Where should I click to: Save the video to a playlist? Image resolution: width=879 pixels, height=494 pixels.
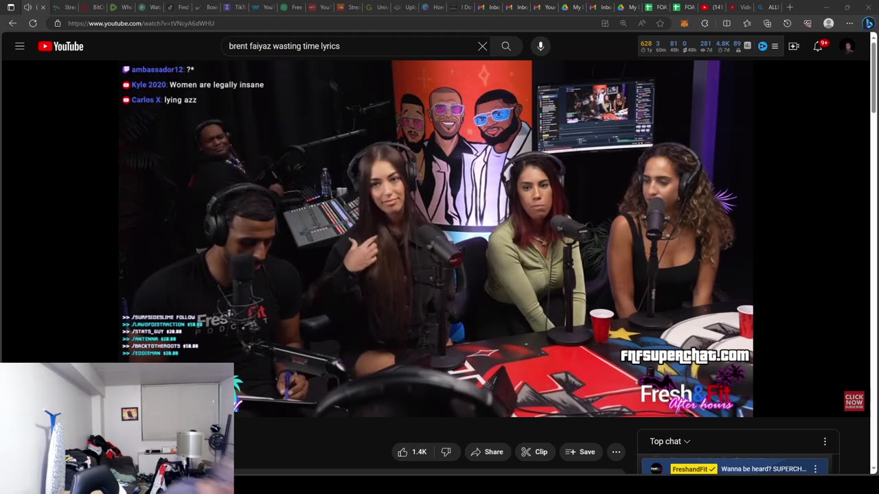click(x=580, y=451)
